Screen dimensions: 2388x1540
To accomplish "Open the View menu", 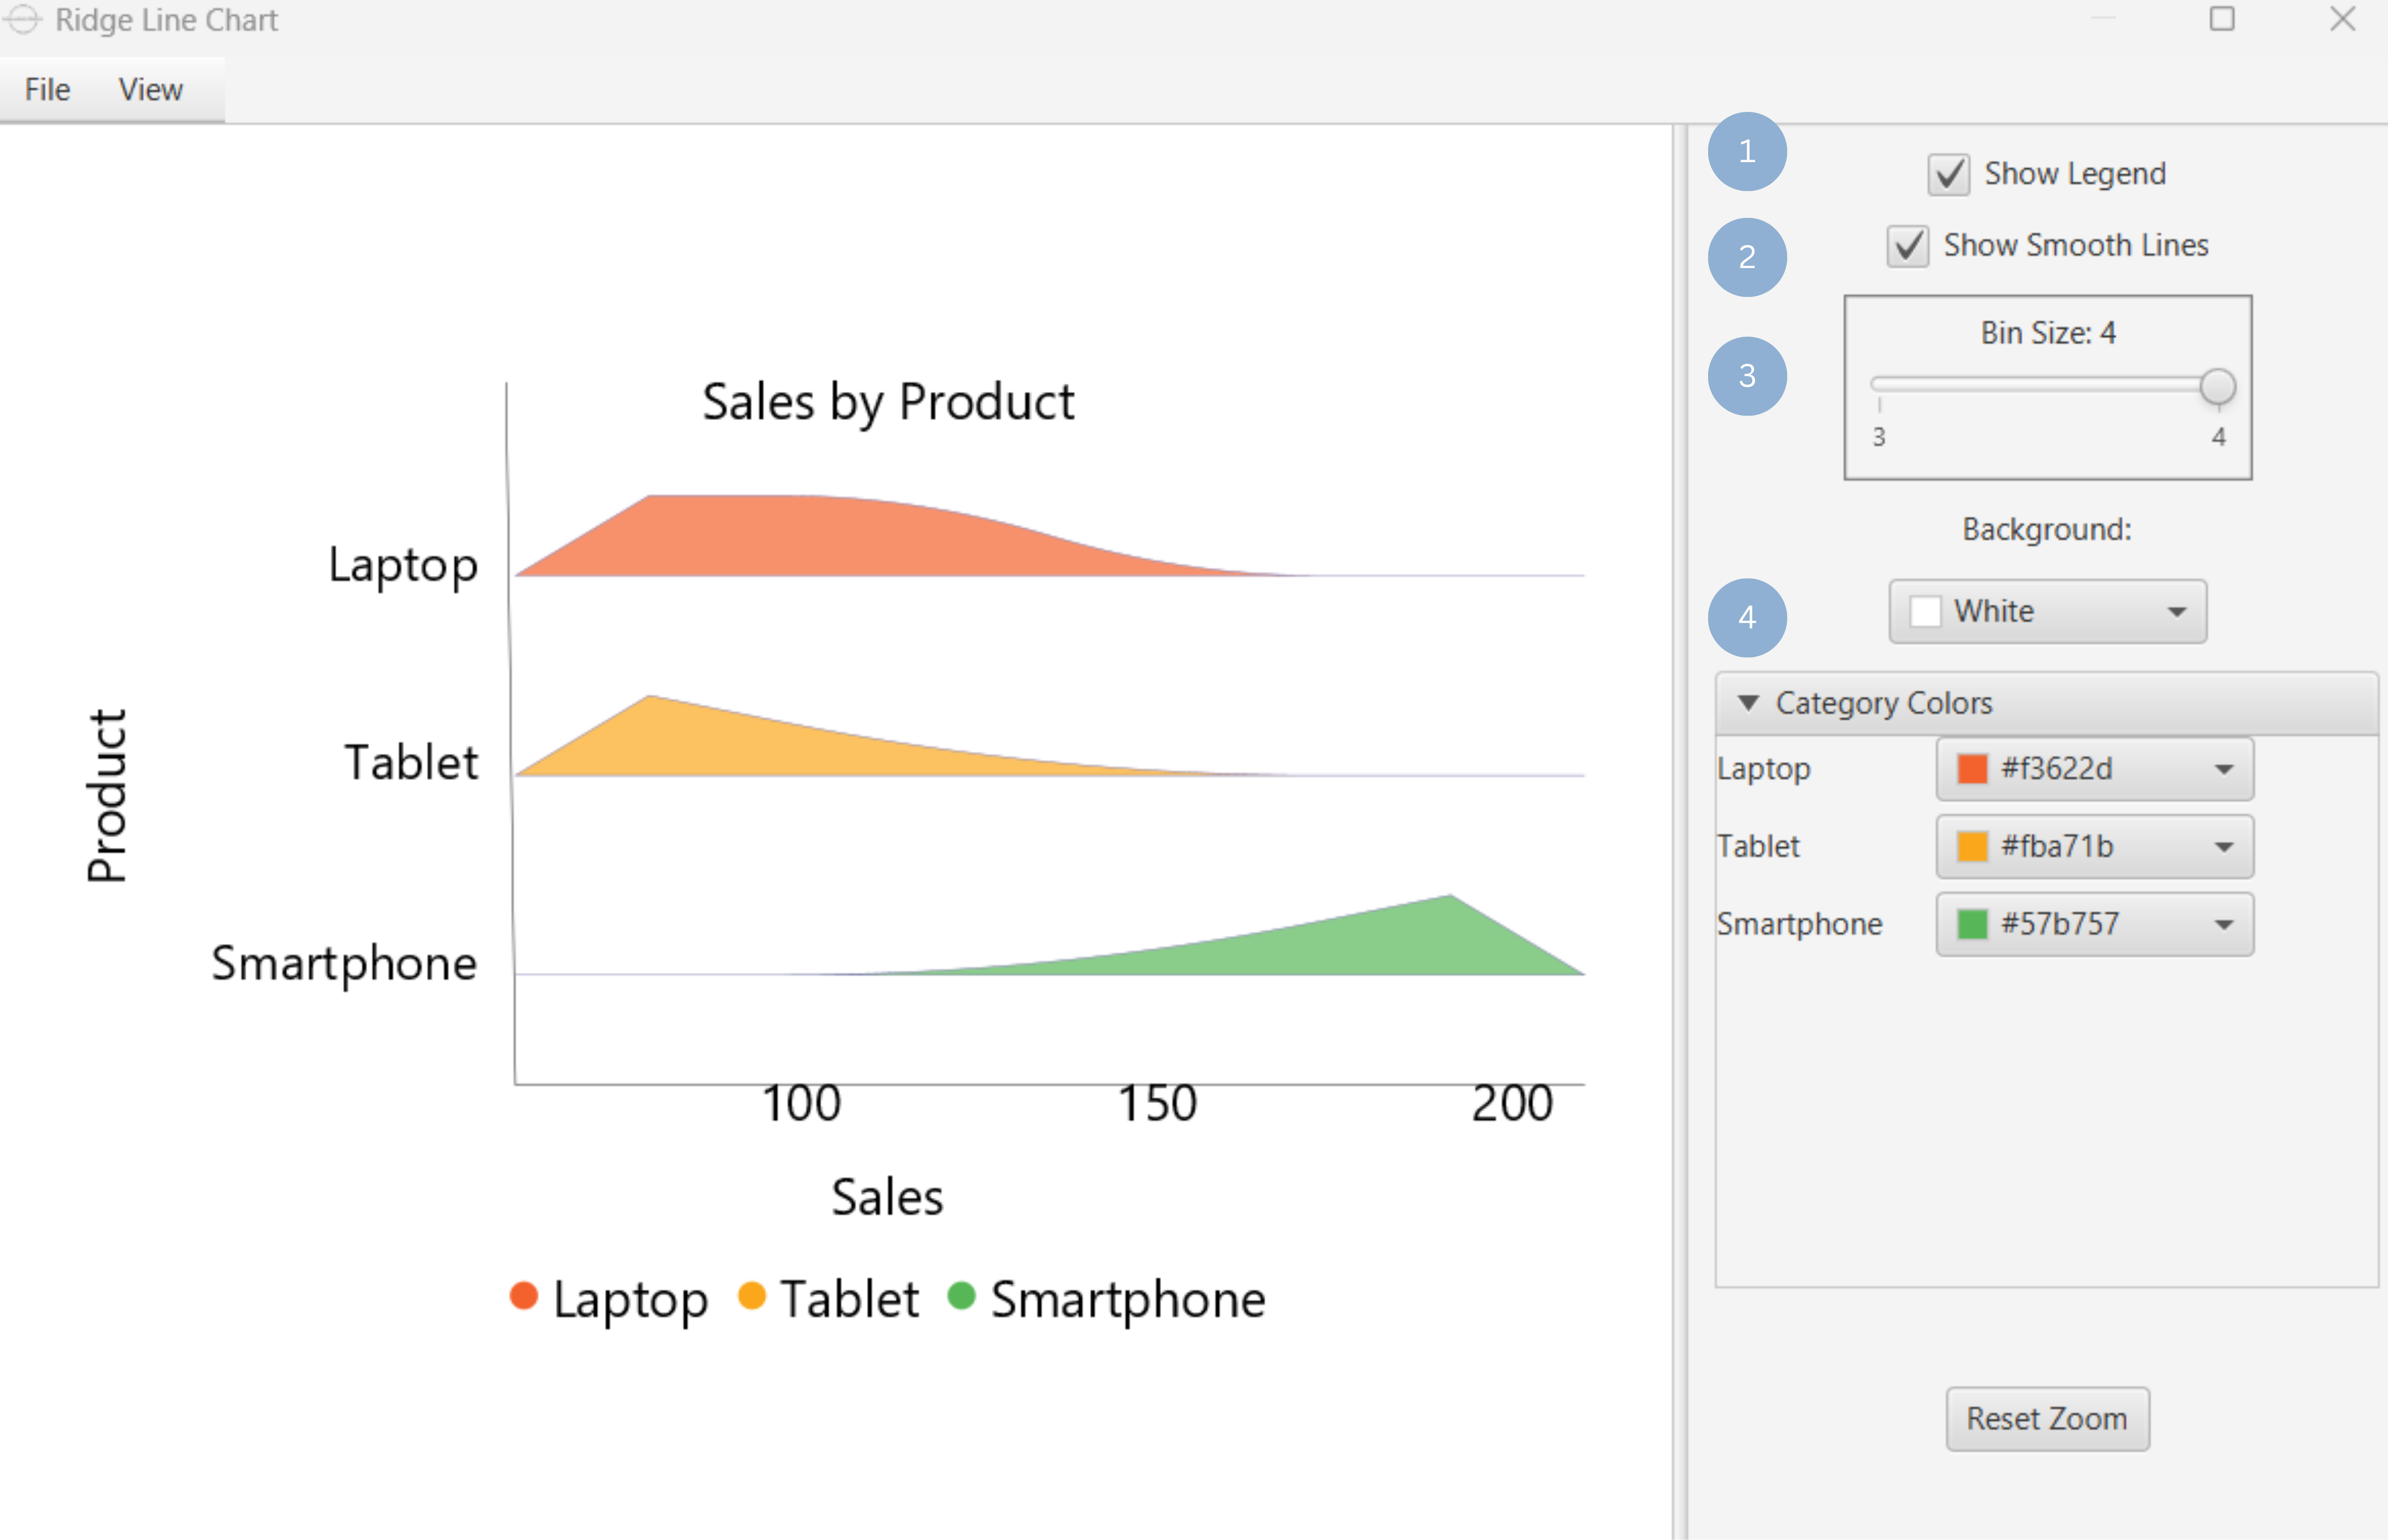I will pyautogui.click(x=151, y=90).
